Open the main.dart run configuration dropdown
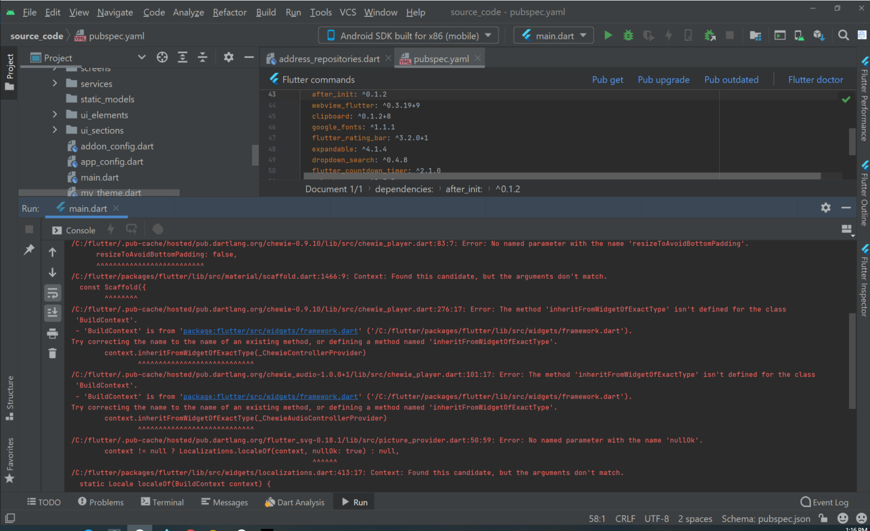The width and height of the screenshot is (870, 531). coord(553,35)
